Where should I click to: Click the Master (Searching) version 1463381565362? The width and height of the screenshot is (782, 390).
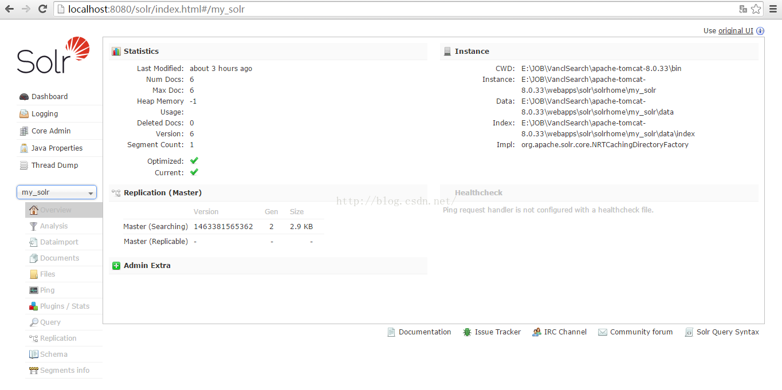pyautogui.click(x=223, y=227)
